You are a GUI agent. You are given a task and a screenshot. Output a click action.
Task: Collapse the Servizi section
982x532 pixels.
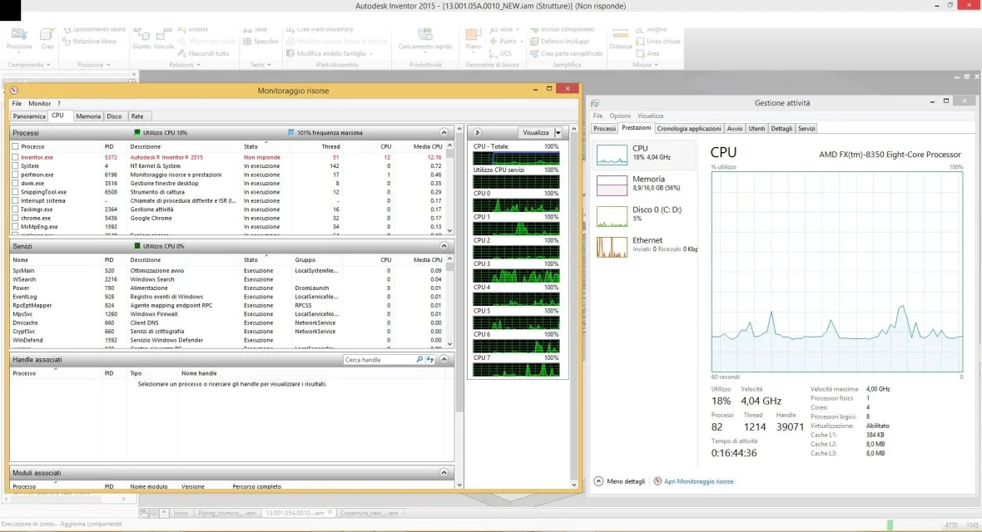tap(444, 246)
